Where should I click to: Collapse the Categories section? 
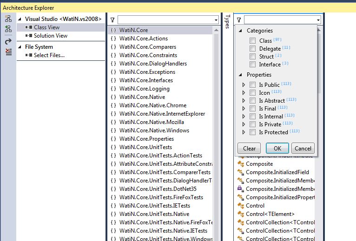(240, 31)
